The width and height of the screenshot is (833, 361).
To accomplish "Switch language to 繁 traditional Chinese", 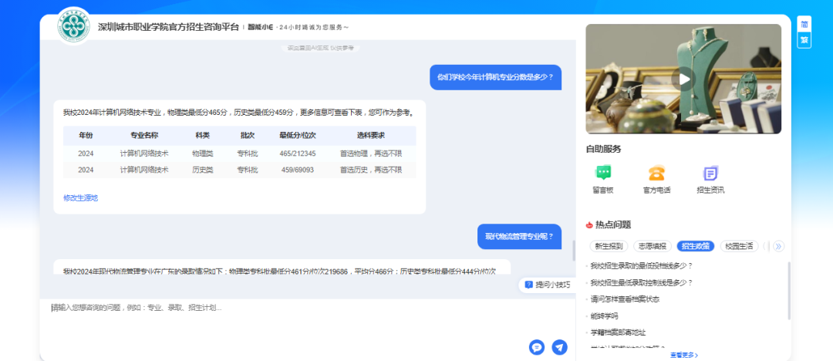I will point(804,40).
